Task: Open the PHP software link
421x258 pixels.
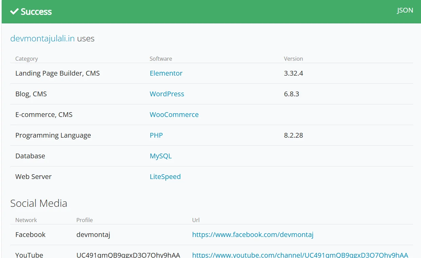Action: [156, 135]
